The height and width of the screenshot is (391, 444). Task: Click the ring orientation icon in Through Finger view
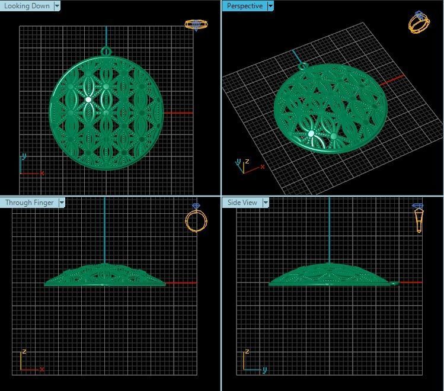(x=196, y=217)
